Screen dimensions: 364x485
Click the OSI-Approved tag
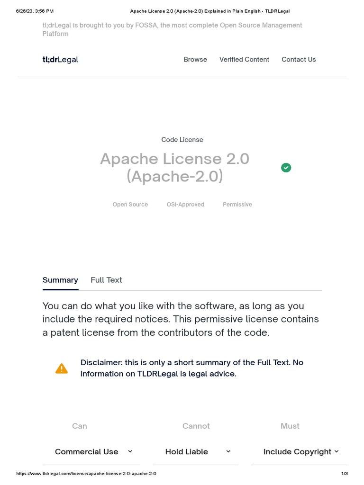pos(185,205)
